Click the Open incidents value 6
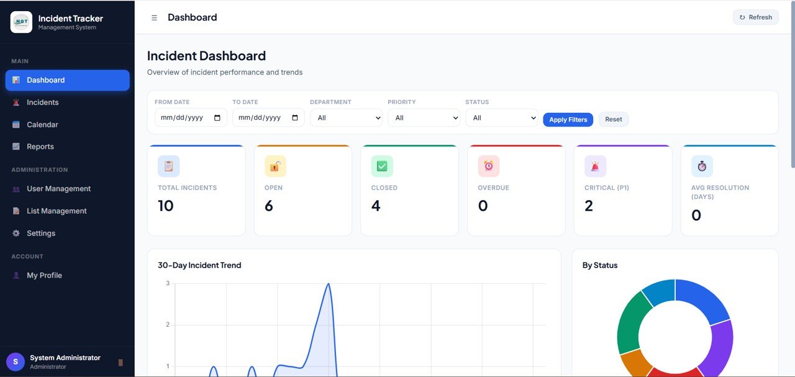Image resolution: width=795 pixels, height=377 pixels. click(x=269, y=206)
